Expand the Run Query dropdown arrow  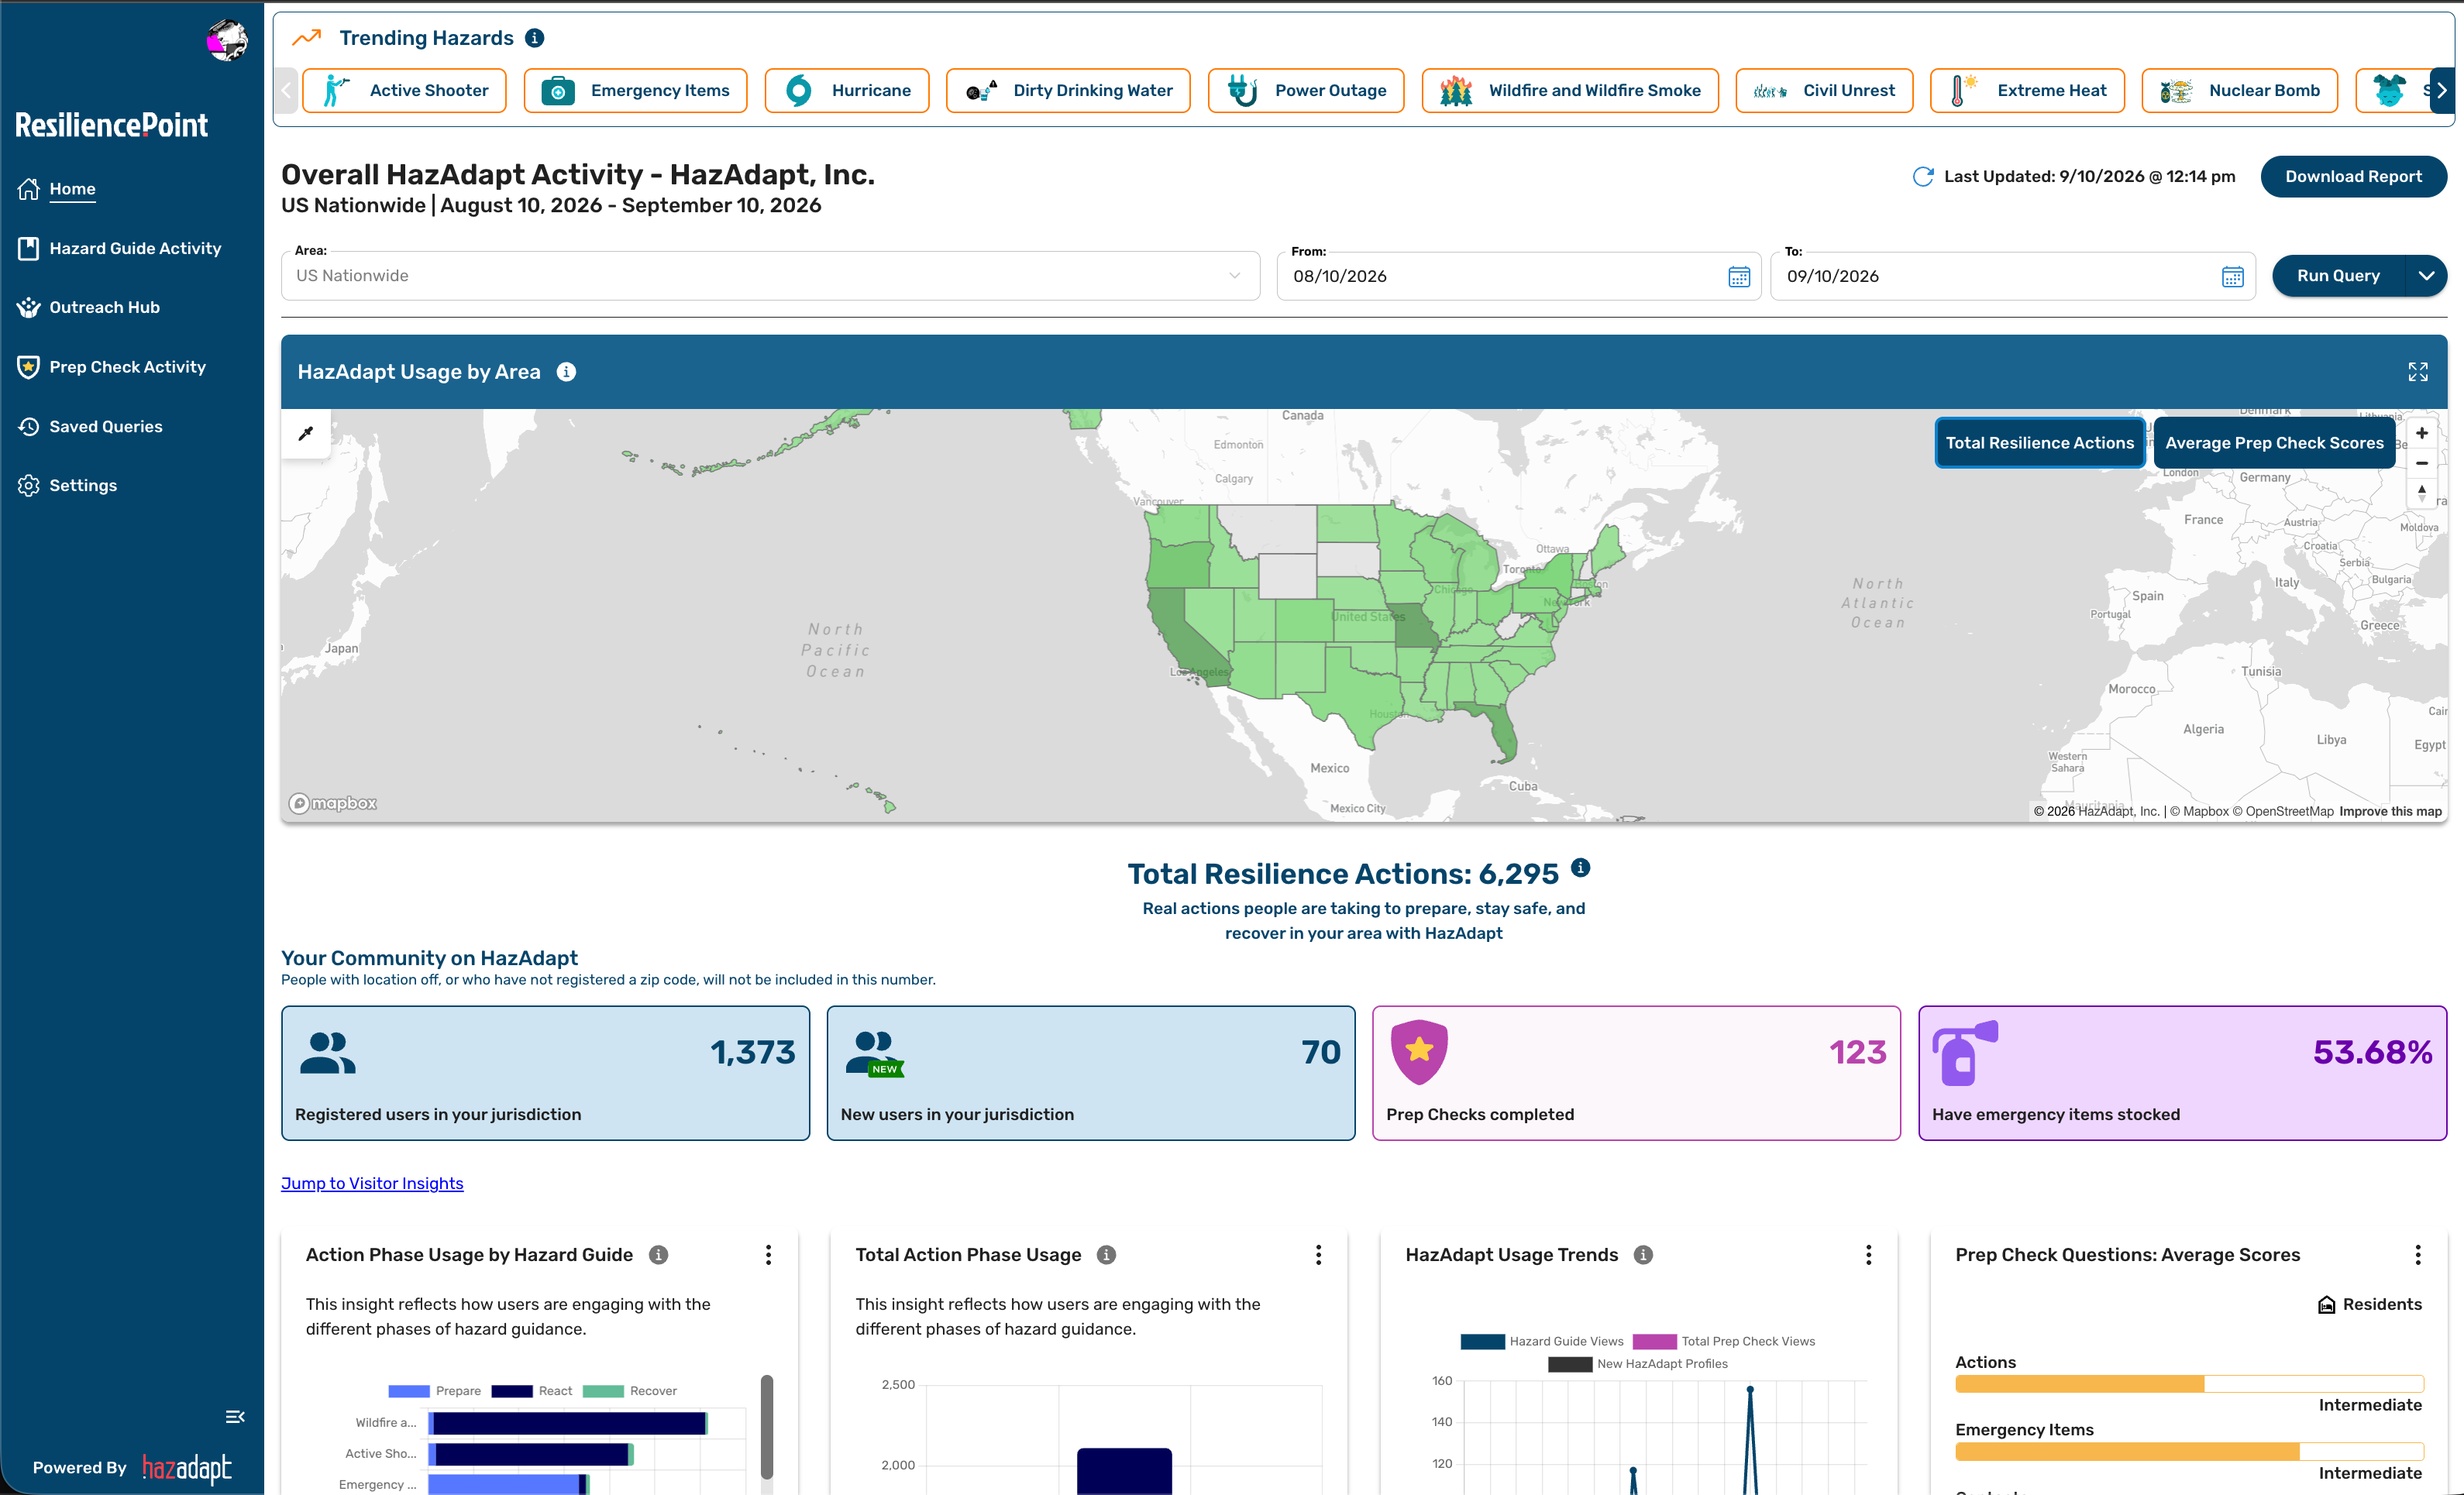2425,276
